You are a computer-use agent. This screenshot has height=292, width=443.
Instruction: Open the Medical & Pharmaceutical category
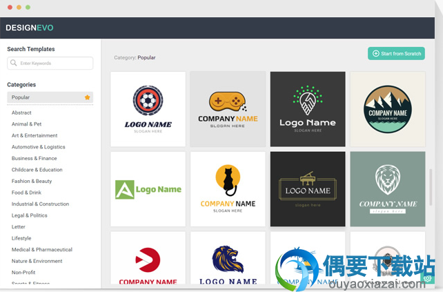click(x=42, y=250)
